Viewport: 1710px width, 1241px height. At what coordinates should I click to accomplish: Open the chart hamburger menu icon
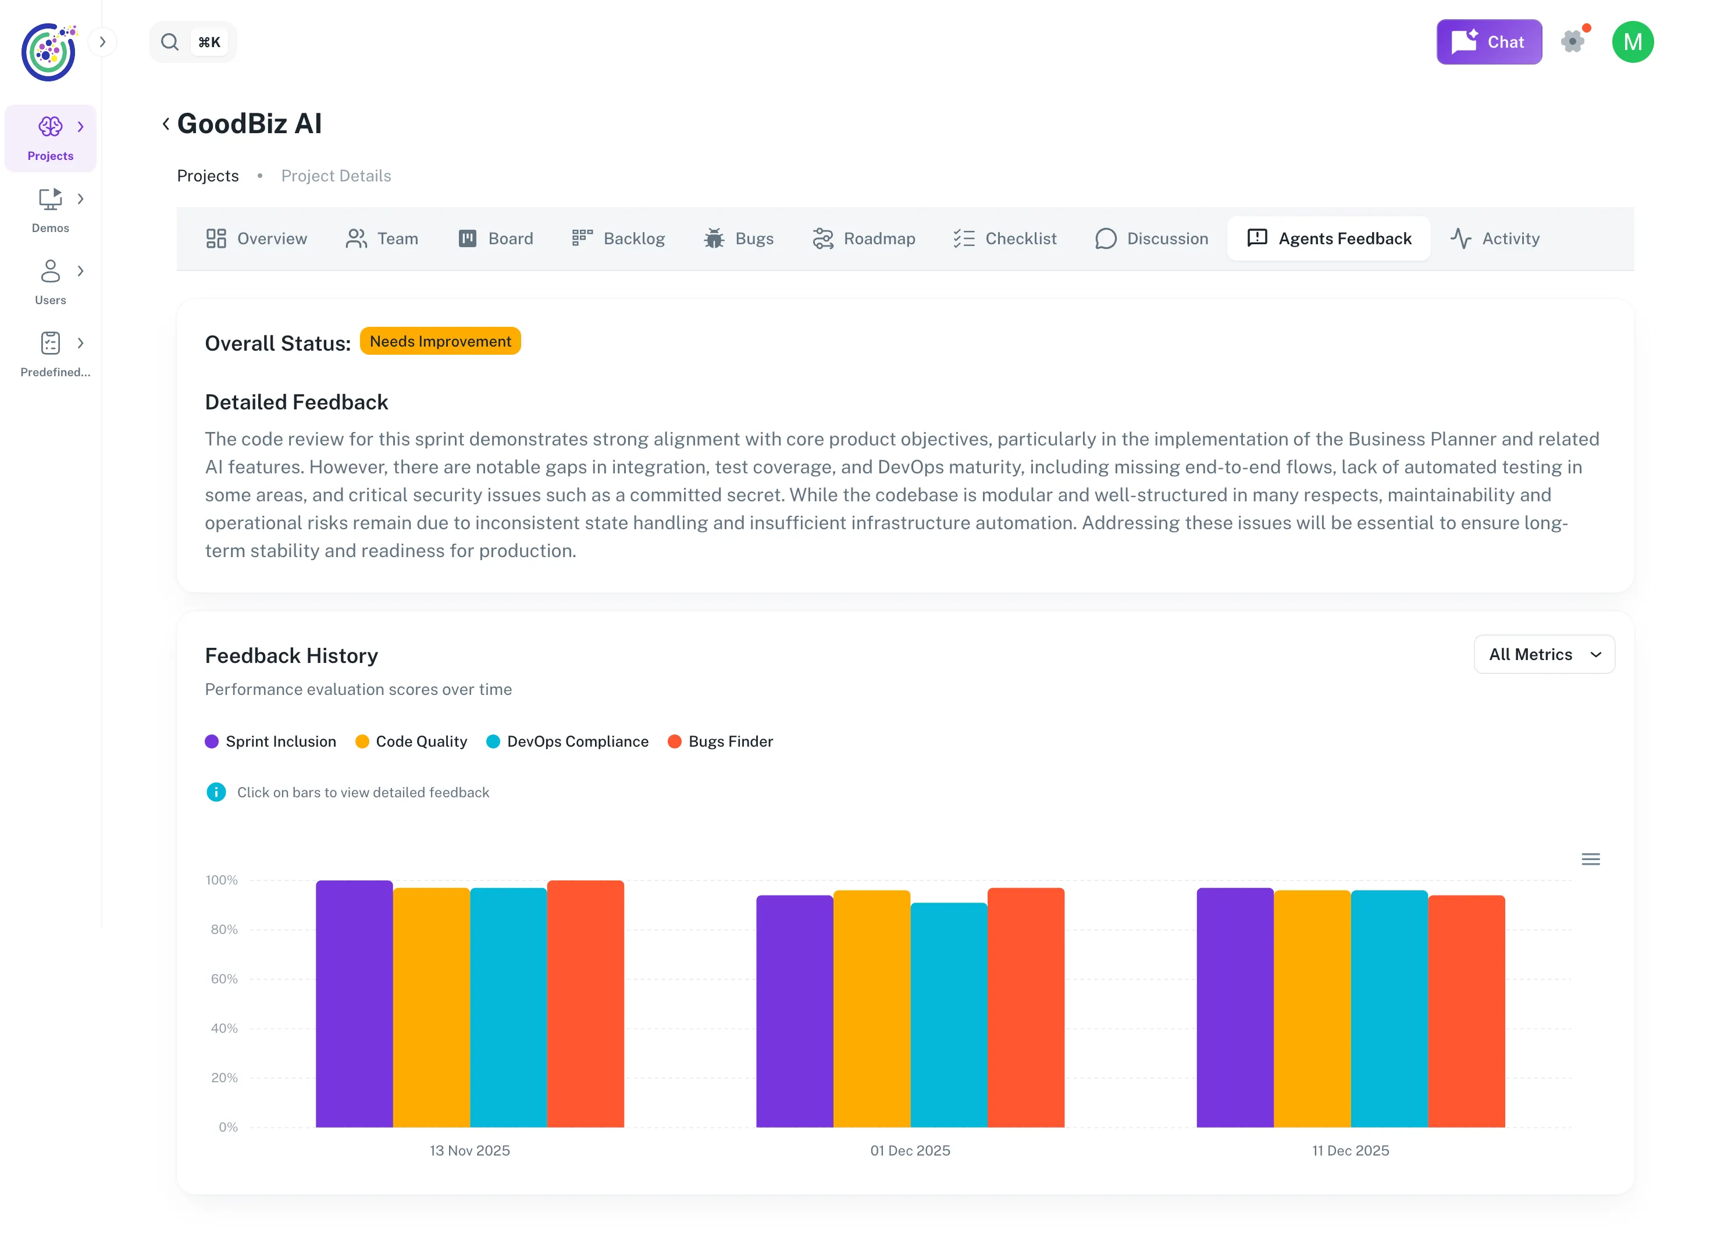tap(1590, 860)
